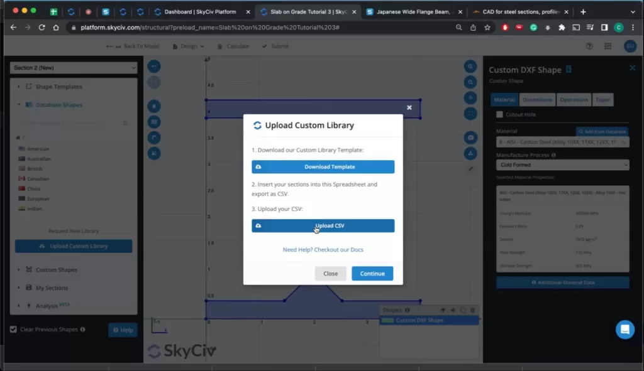Viewport: 644px width, 371px height.
Task: Open the chat support bubble icon
Action: coord(625,330)
